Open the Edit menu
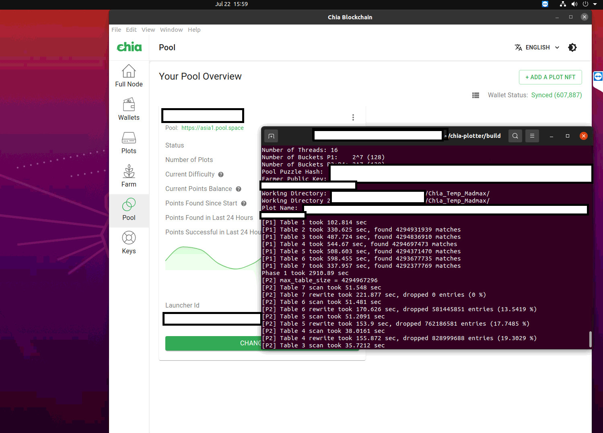Image resolution: width=603 pixels, height=433 pixels. tap(131, 30)
